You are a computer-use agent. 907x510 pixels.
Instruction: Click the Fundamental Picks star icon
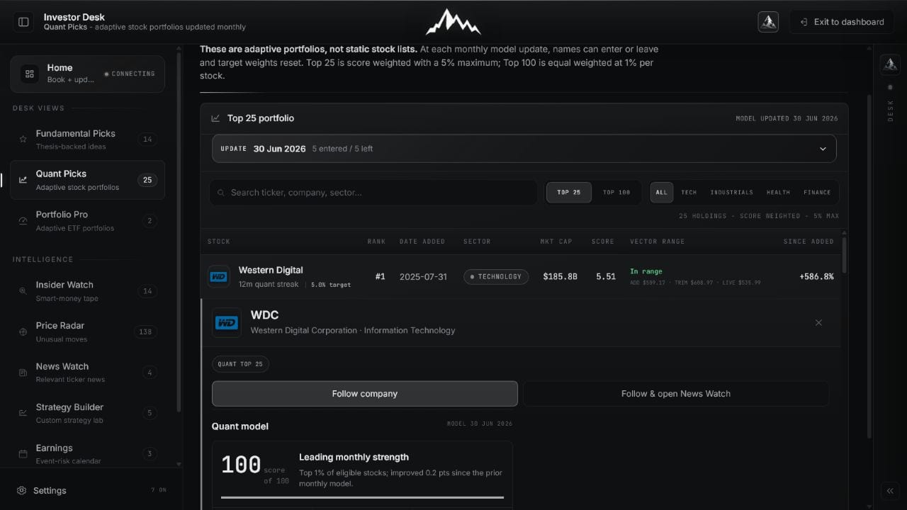(23, 140)
